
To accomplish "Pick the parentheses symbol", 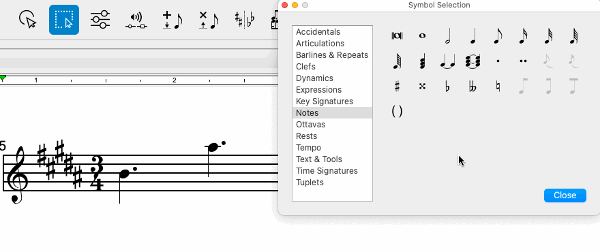I will pos(397,111).
